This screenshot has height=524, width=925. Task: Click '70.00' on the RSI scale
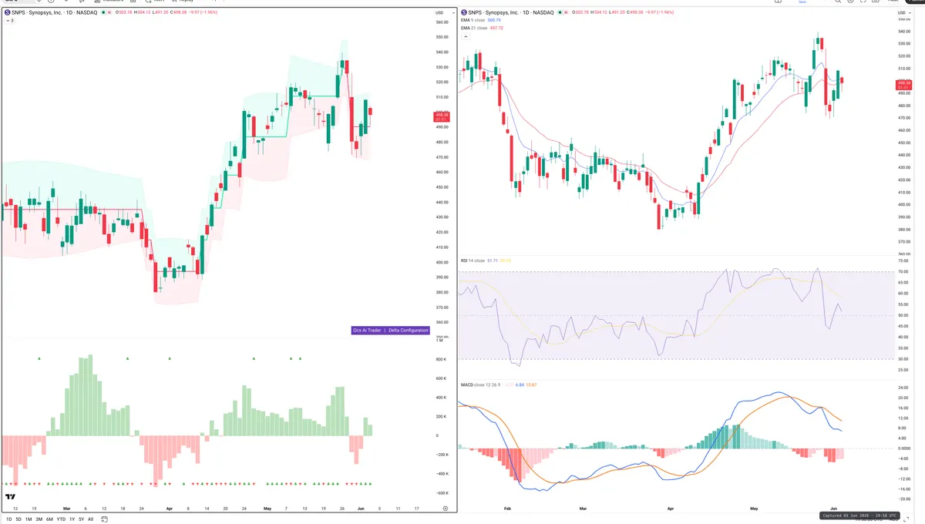click(903, 272)
